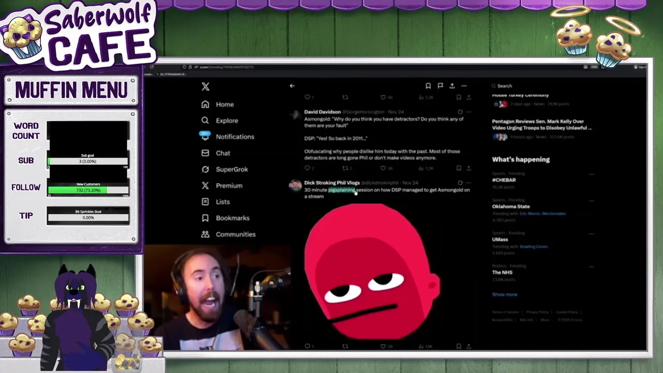Open The NHS trending topic
The image size is (663, 373).
[x=502, y=272]
